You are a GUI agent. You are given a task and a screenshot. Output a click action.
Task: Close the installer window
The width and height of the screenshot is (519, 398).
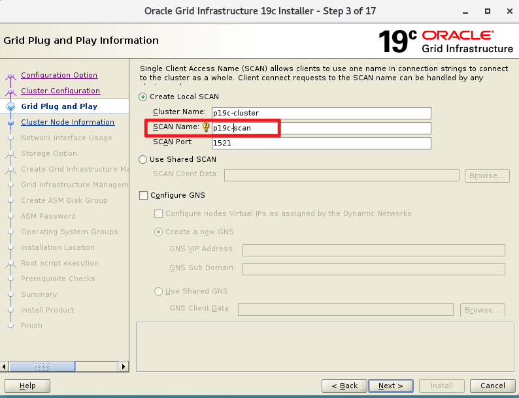[x=510, y=11]
